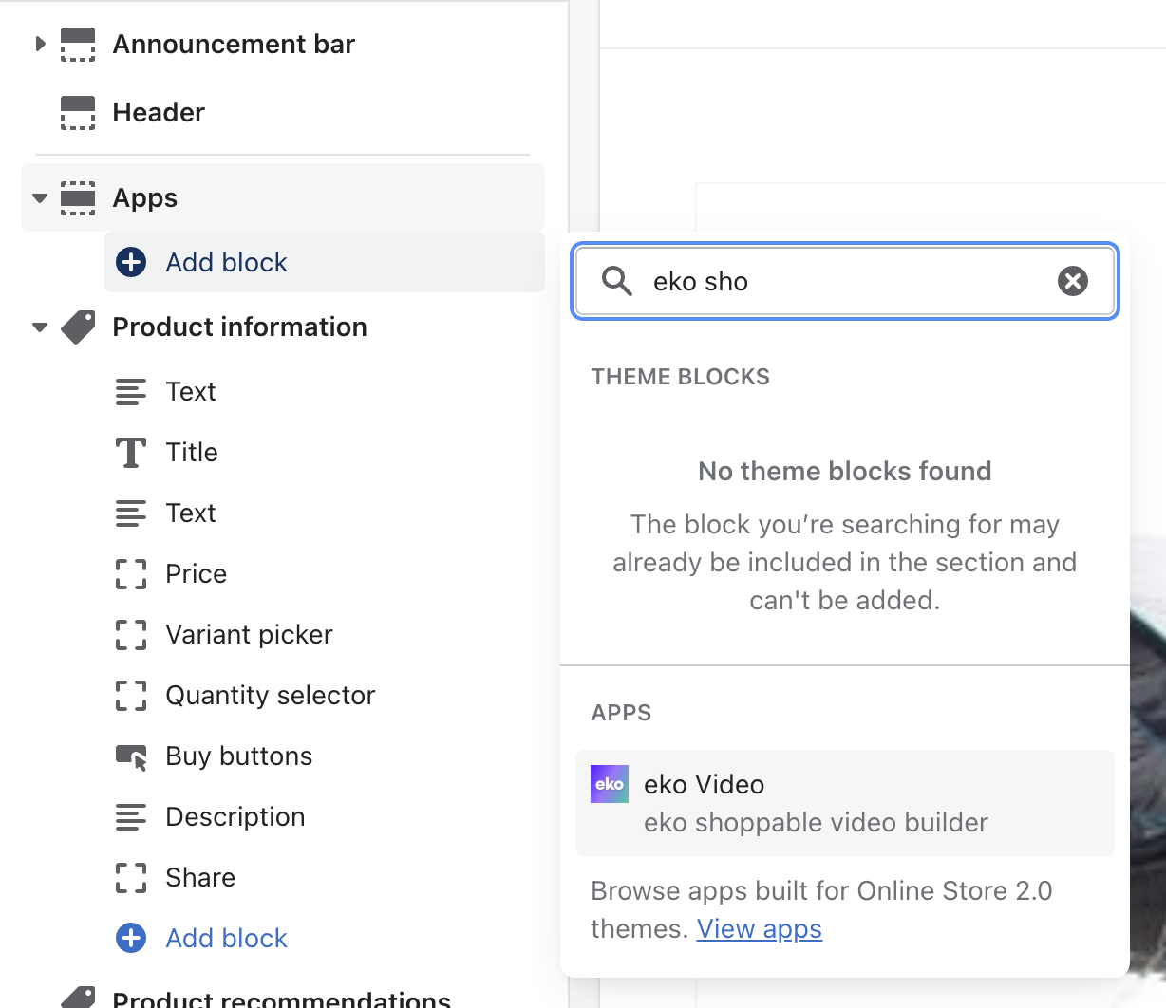The width and height of the screenshot is (1166, 1008).
Task: Click the magnifying glass search icon
Action: 617,281
